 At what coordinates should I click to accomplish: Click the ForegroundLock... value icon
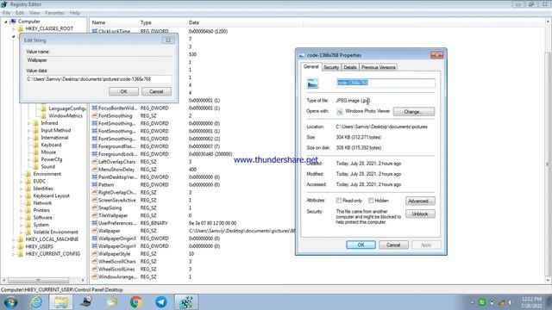pos(94,154)
